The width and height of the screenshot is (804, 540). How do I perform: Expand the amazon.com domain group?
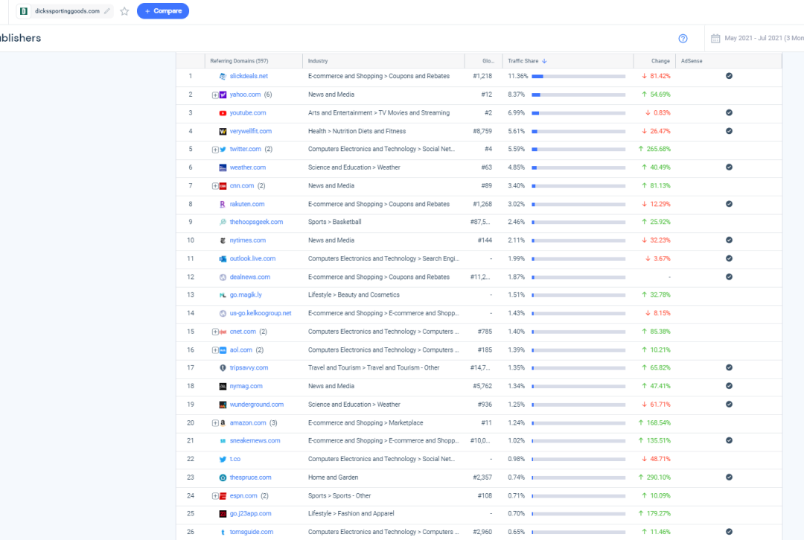click(x=215, y=423)
